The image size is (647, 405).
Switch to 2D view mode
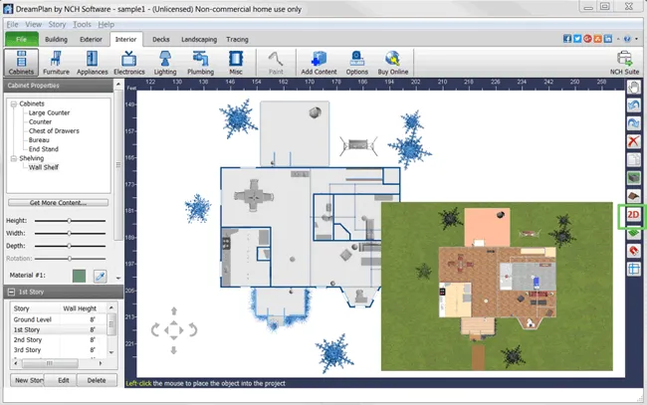click(x=633, y=215)
